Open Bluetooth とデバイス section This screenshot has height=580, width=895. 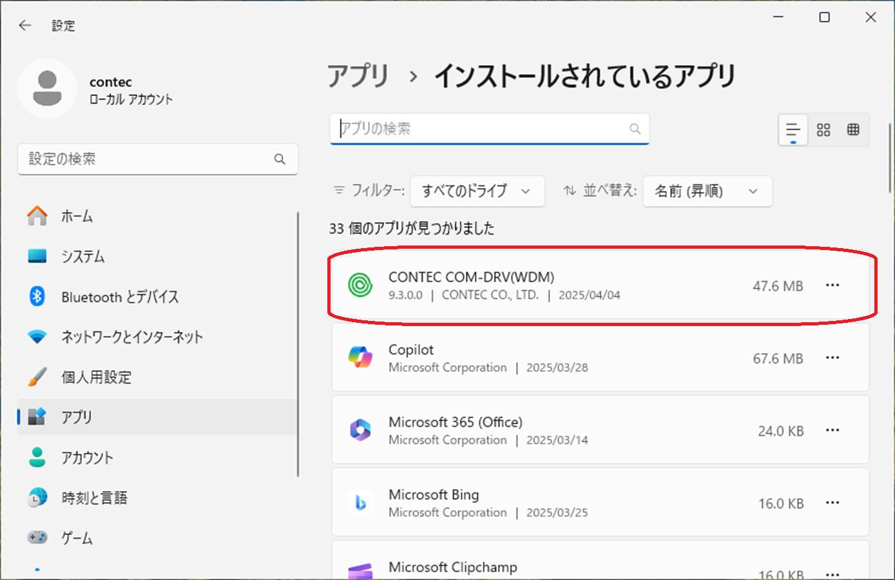click(x=157, y=296)
